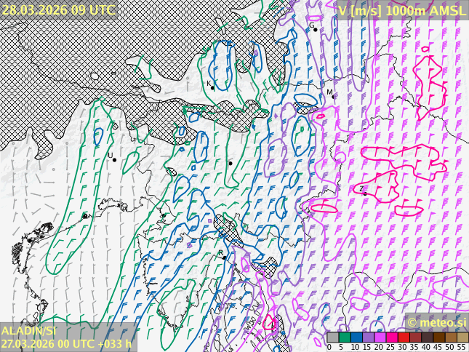Viewport: 469px width, 352px height.
Task: Pick the gray 0 m/s legend swatch
Action: pos(332,337)
